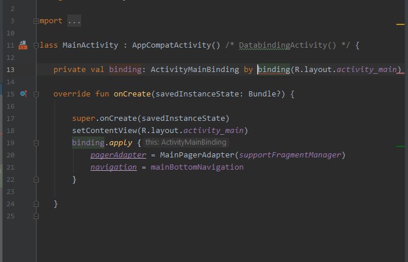Image resolution: width=408 pixels, height=262 pixels.
Task: Click 'MainPagerAdapter' constructor call
Action: pyautogui.click(x=197, y=155)
